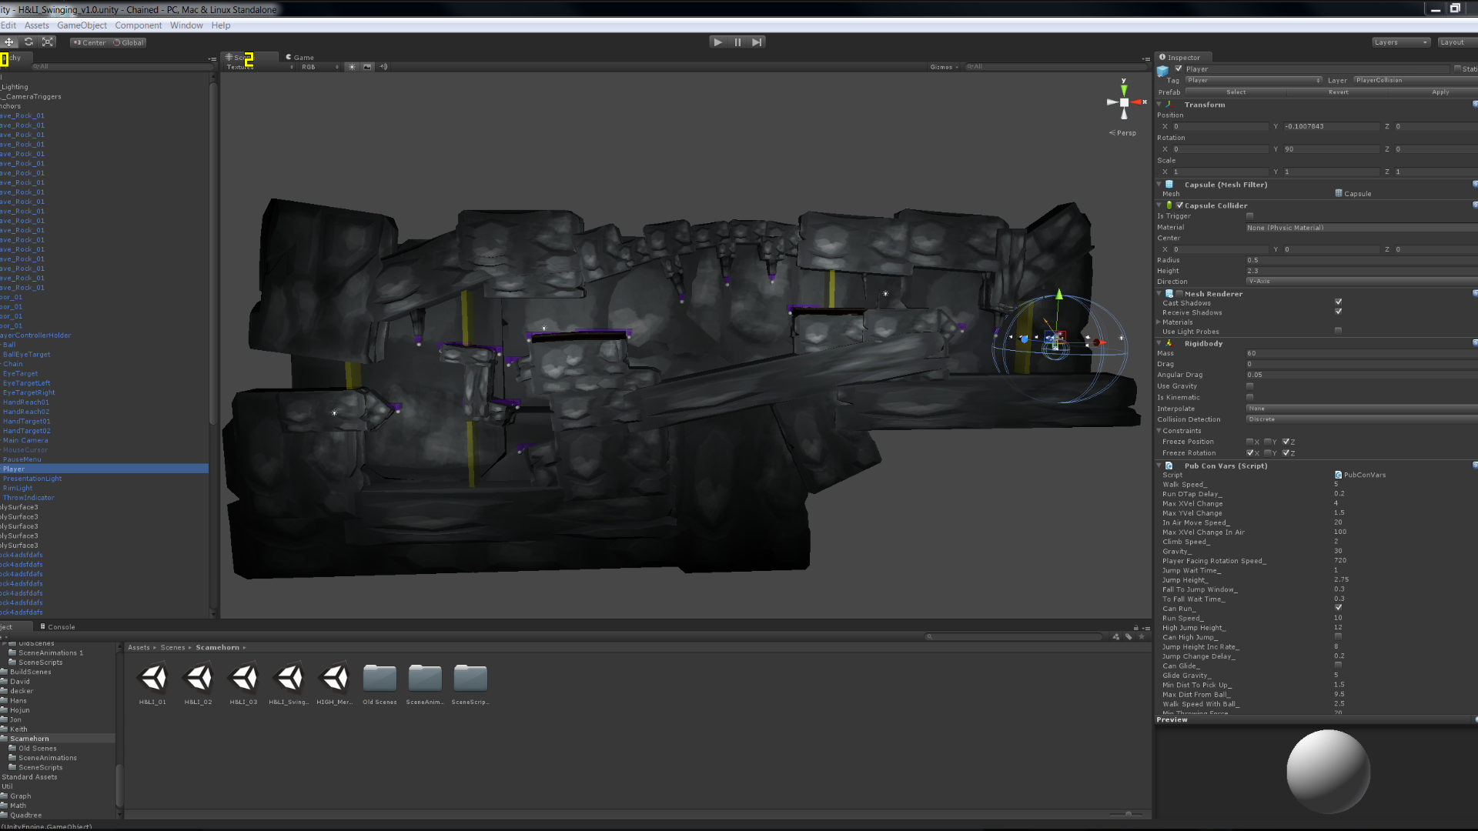Collapse the Rigidbody component
Image resolution: width=1478 pixels, height=831 pixels.
pyautogui.click(x=1159, y=344)
